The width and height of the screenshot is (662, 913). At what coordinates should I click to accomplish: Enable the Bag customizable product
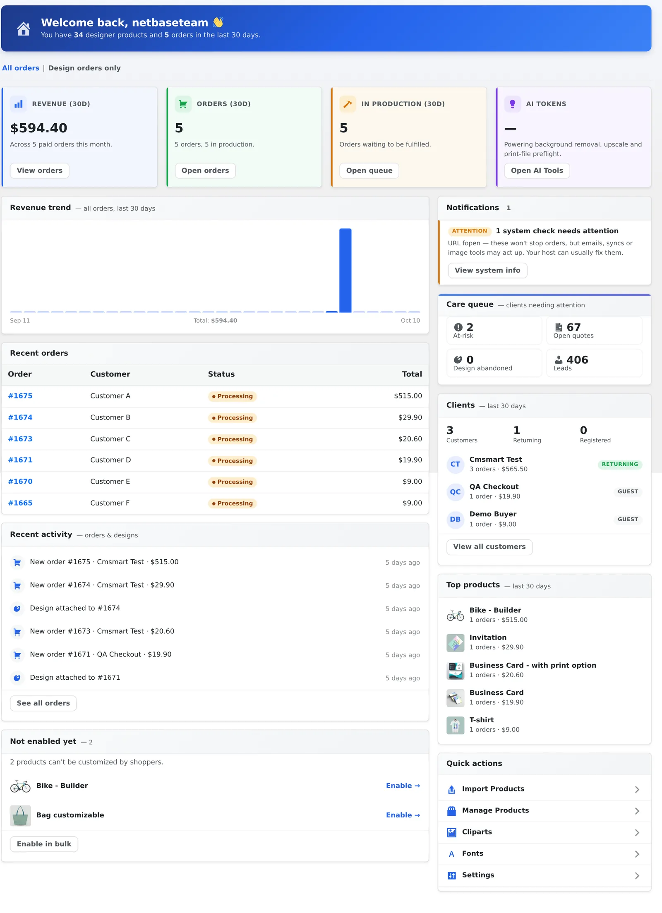[x=403, y=815]
